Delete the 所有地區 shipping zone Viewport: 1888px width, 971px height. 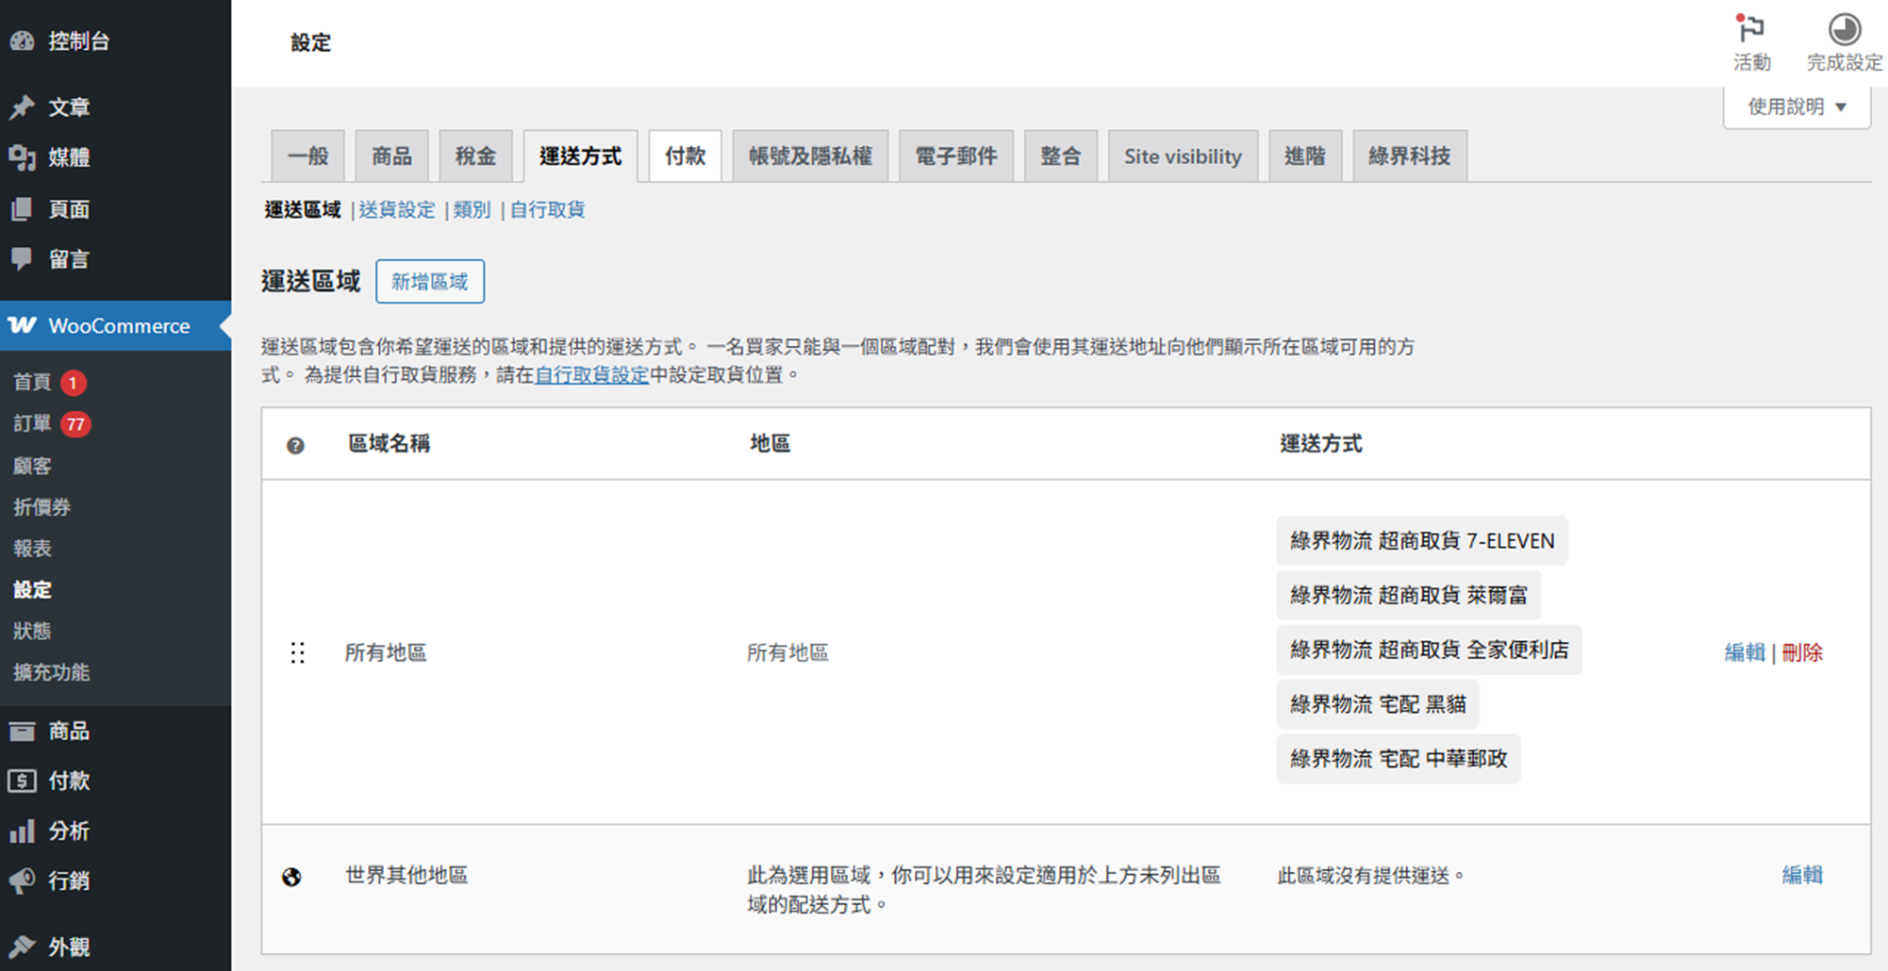click(1802, 652)
